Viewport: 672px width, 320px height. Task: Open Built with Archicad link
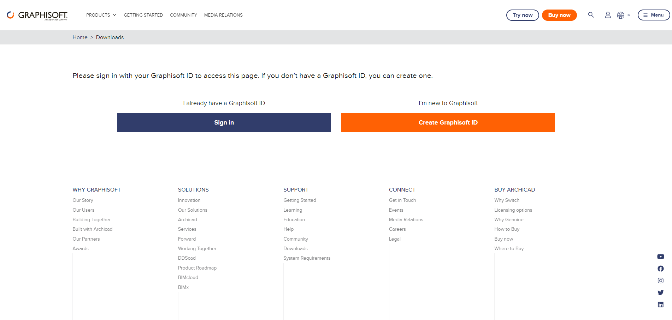(93, 229)
